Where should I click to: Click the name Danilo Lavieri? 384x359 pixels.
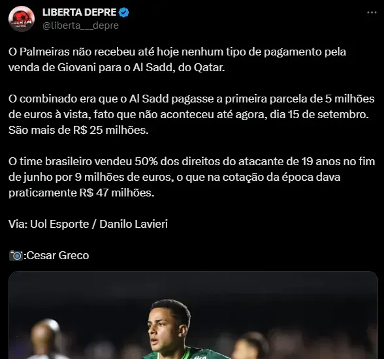(133, 224)
